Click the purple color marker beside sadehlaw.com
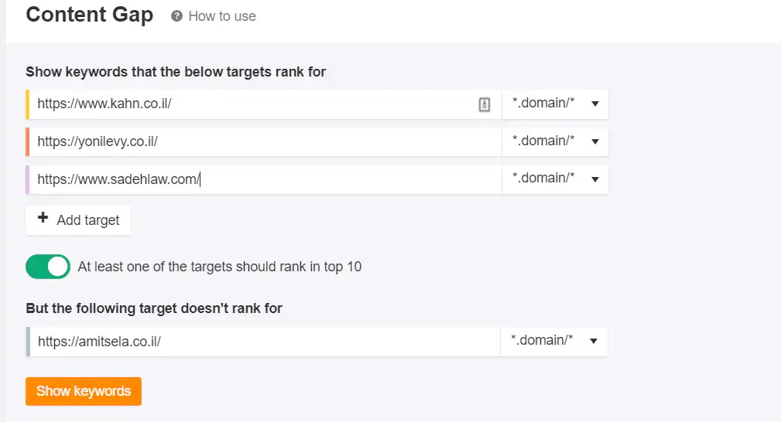The height and width of the screenshot is (422, 781). 28,179
